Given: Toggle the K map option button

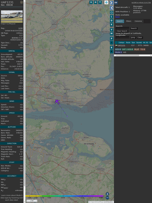Looking at the screenshot, I should (x=111, y=25).
